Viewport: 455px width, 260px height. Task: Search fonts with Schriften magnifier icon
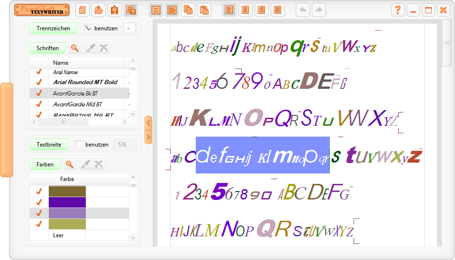(x=74, y=48)
